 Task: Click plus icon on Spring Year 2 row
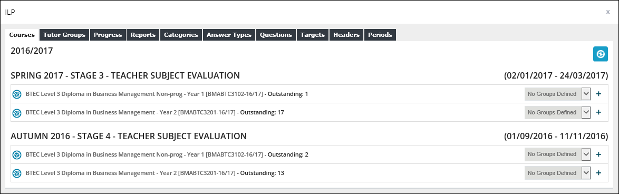click(x=598, y=112)
